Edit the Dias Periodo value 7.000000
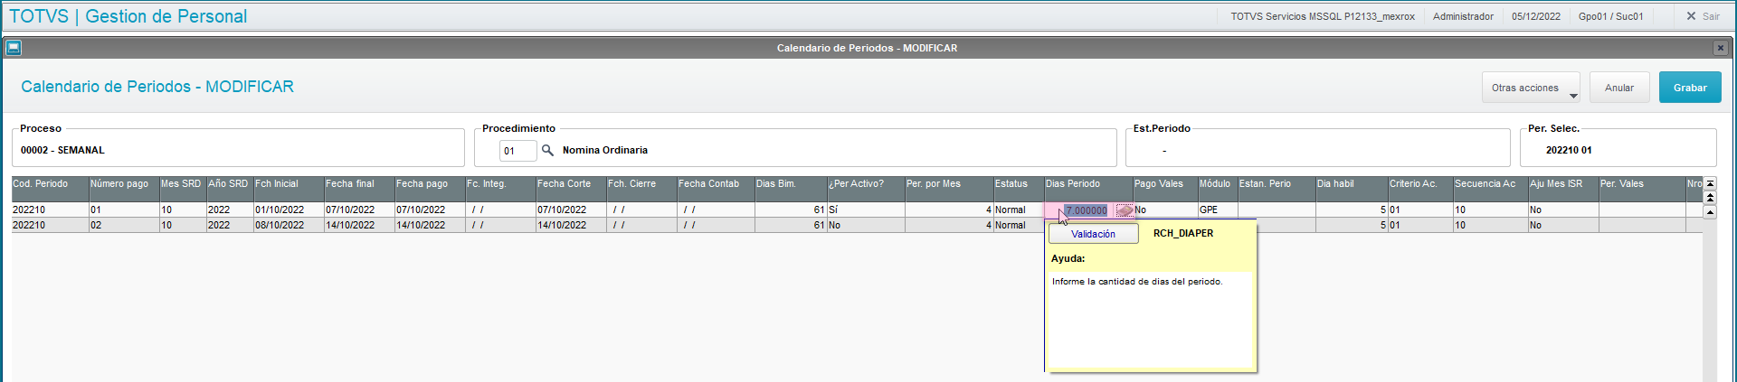Image resolution: width=1737 pixels, height=382 pixels. pyautogui.click(x=1086, y=210)
